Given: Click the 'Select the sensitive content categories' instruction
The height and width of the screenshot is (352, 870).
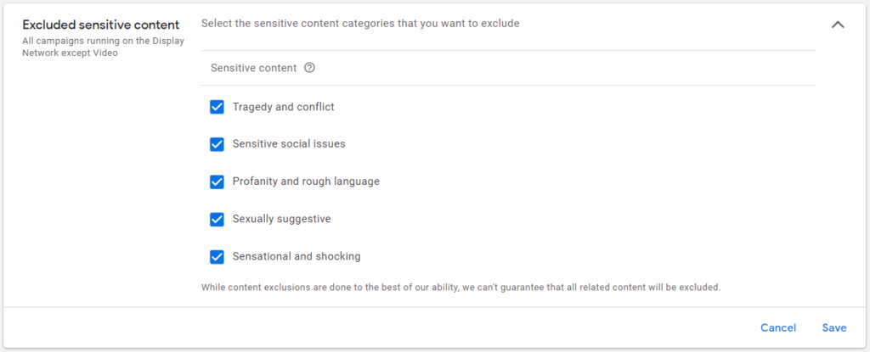Looking at the screenshot, I should coord(360,24).
